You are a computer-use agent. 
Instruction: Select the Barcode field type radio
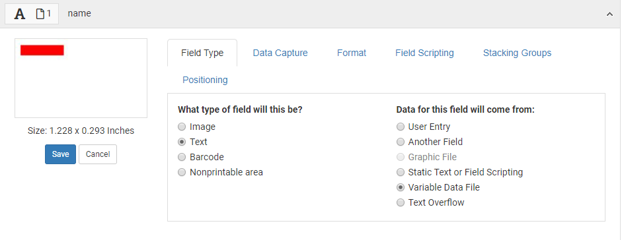(x=182, y=158)
